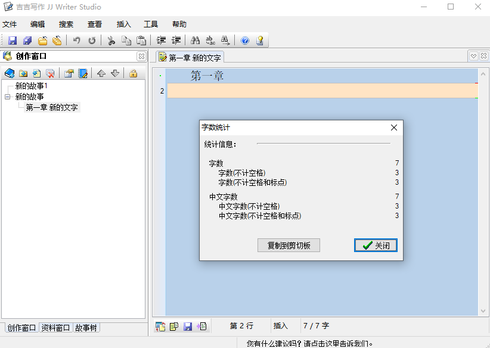Open the heart dropdown at editor tab bar
This screenshot has height=348, width=490.
pos(473,56)
